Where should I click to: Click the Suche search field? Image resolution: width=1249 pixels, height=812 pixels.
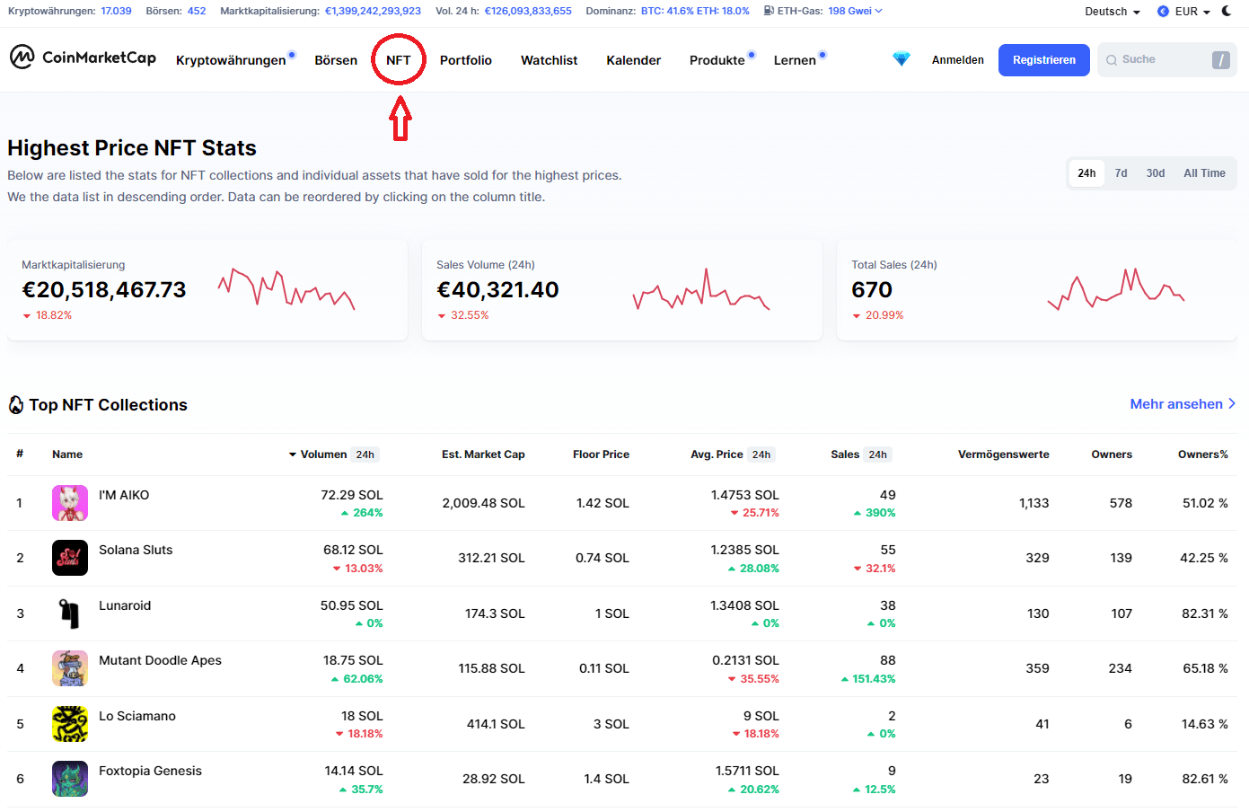(x=1158, y=60)
